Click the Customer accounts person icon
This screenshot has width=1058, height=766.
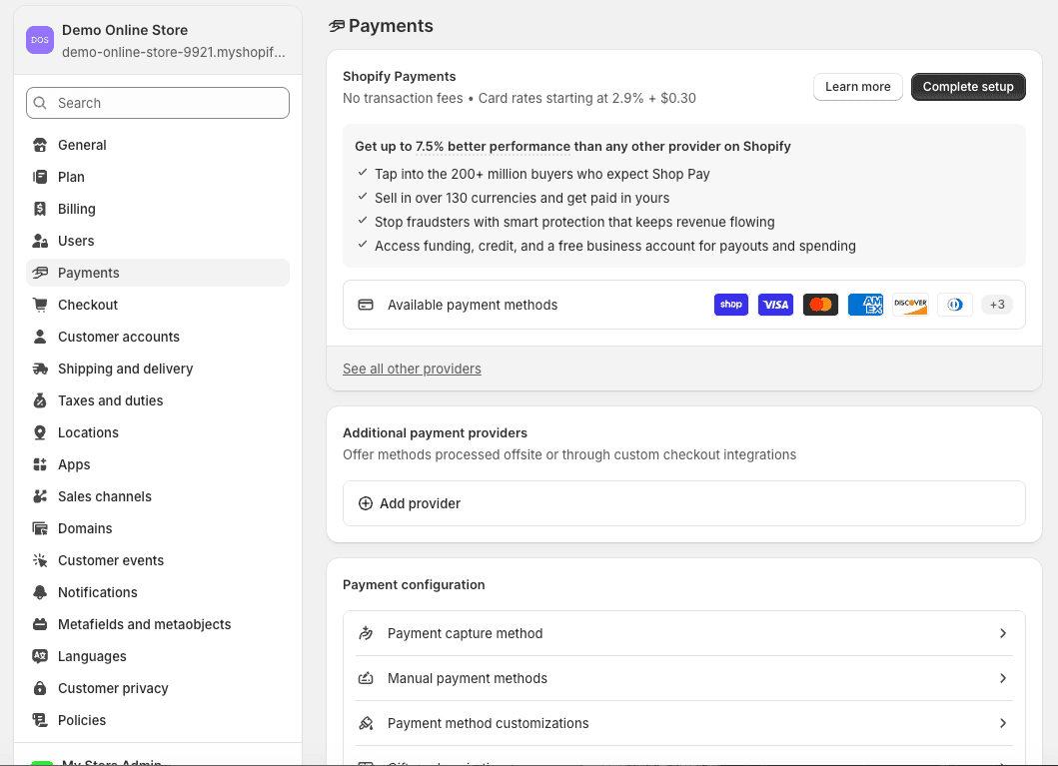[x=40, y=337]
